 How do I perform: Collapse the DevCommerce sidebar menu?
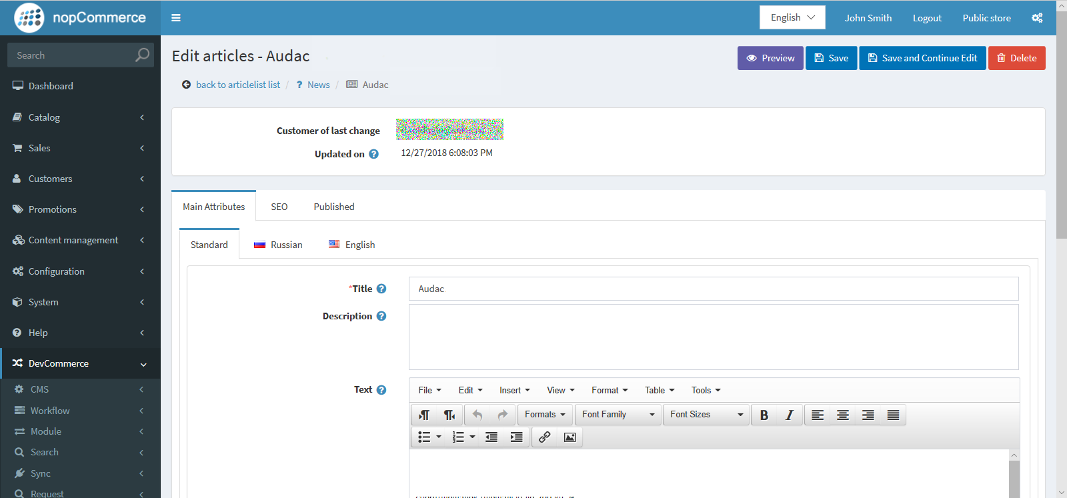point(80,363)
